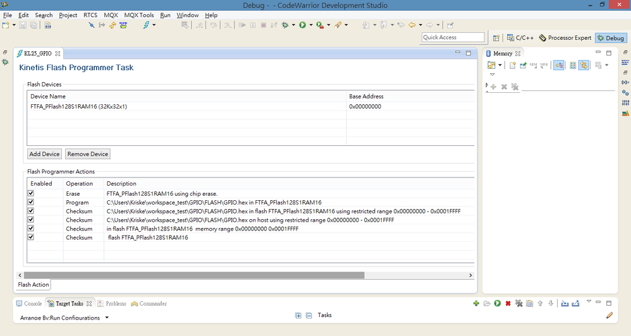Click the Registers binary sidebar icon
631x336 pixels.
[625, 103]
